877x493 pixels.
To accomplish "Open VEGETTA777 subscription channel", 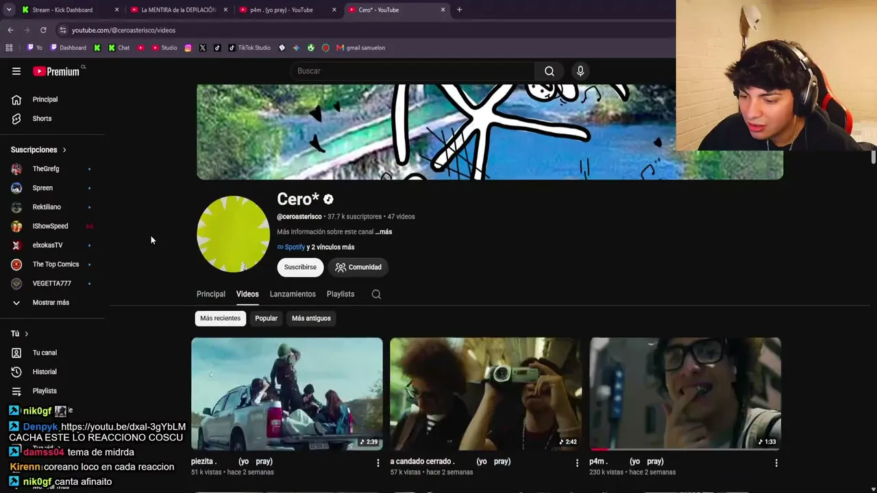I will click(52, 283).
